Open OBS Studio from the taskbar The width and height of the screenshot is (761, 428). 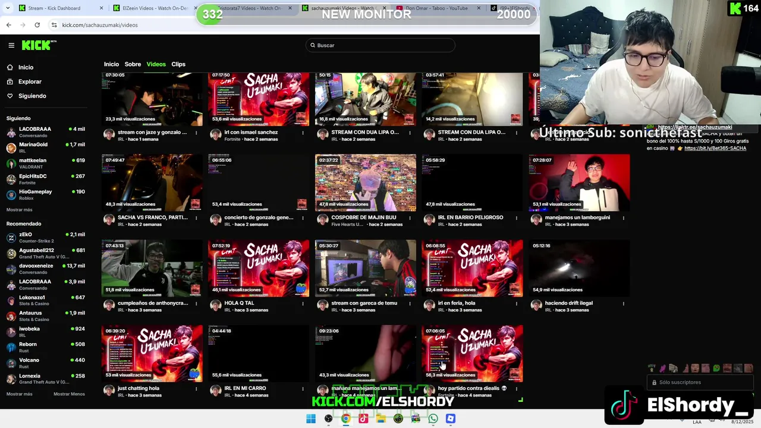pyautogui.click(x=328, y=418)
